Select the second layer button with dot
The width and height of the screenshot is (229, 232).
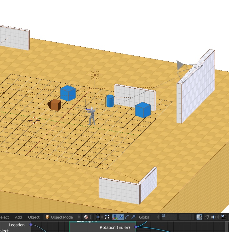tap(166, 216)
